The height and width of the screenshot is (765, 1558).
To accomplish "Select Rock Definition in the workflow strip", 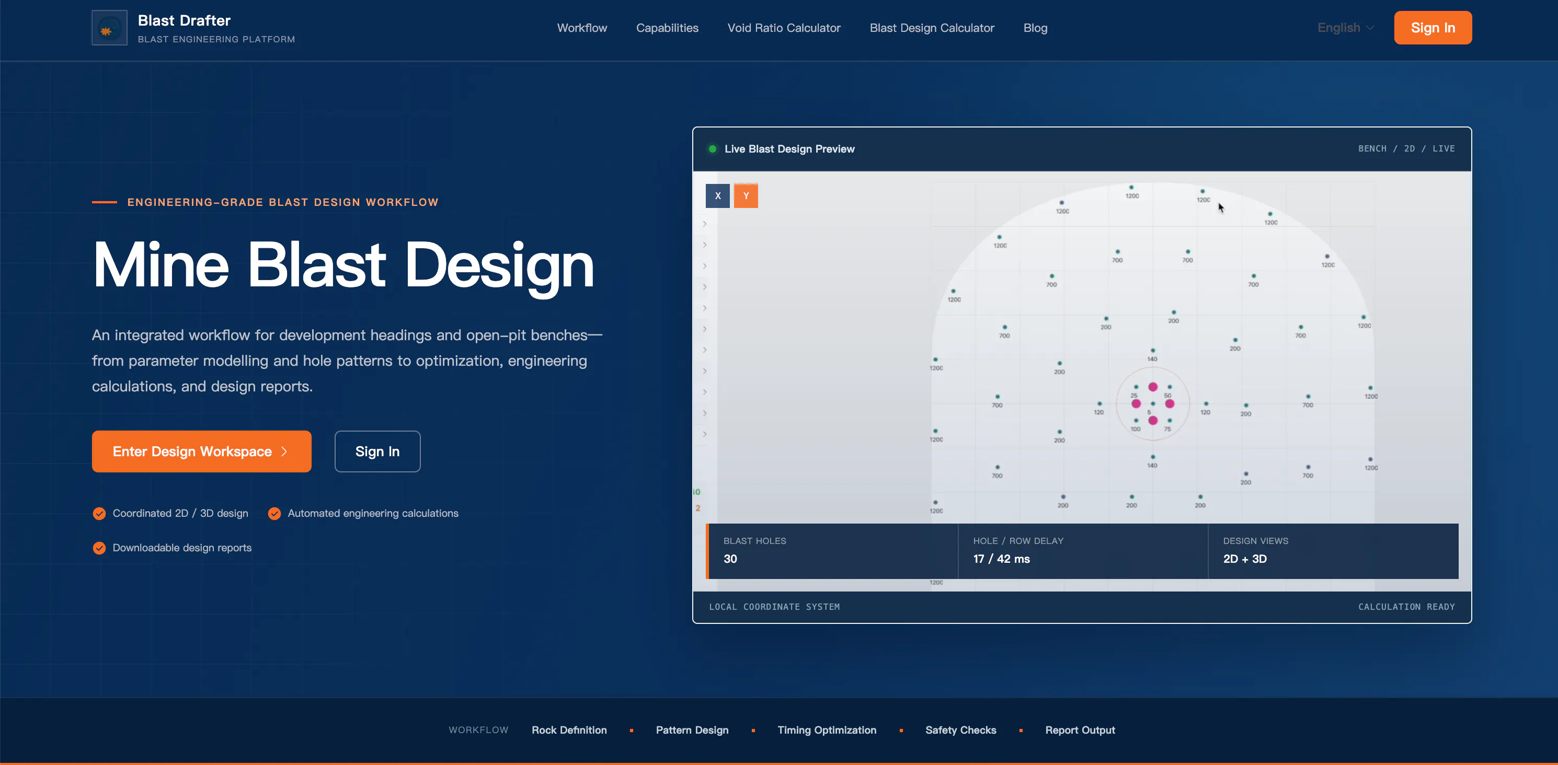I will click(569, 730).
